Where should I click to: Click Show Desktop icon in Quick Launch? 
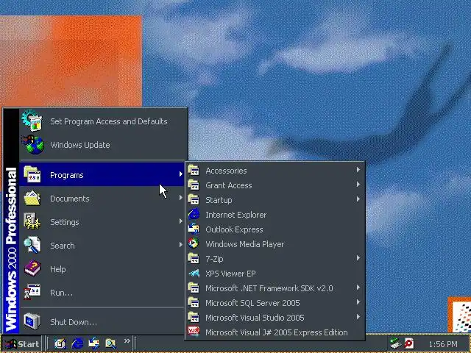tap(60, 343)
